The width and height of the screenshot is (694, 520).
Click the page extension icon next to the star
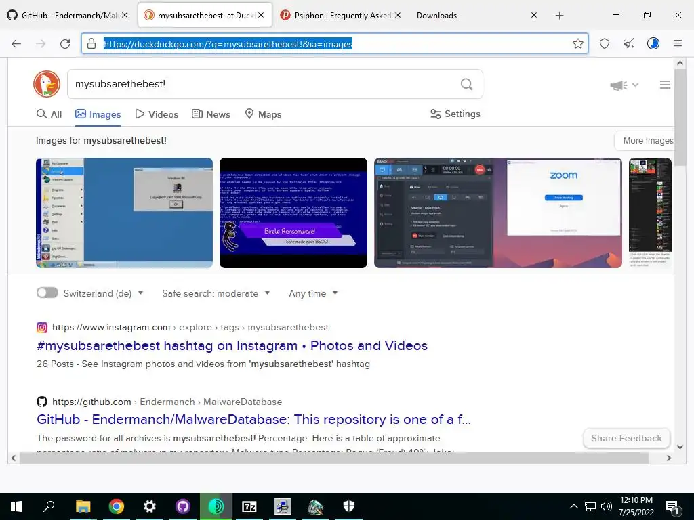click(x=628, y=43)
